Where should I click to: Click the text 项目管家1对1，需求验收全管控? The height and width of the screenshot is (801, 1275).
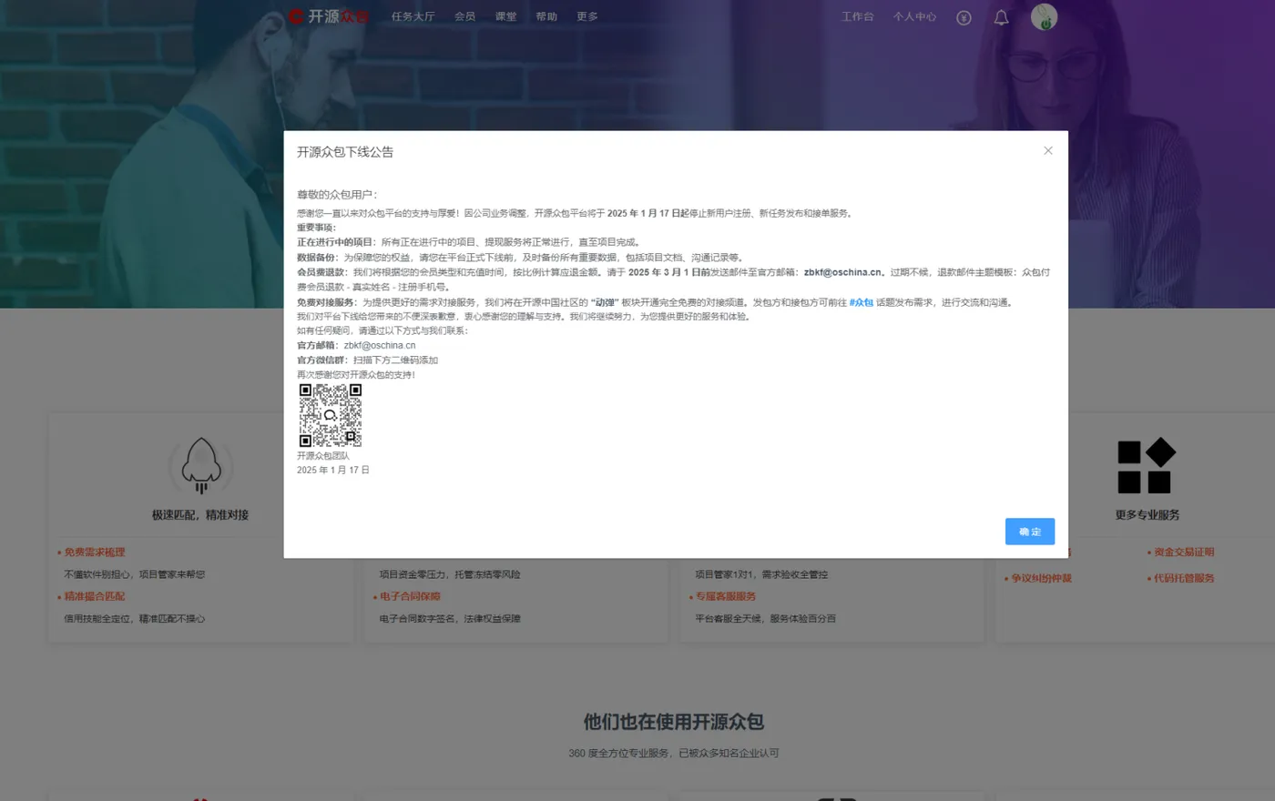(762, 574)
